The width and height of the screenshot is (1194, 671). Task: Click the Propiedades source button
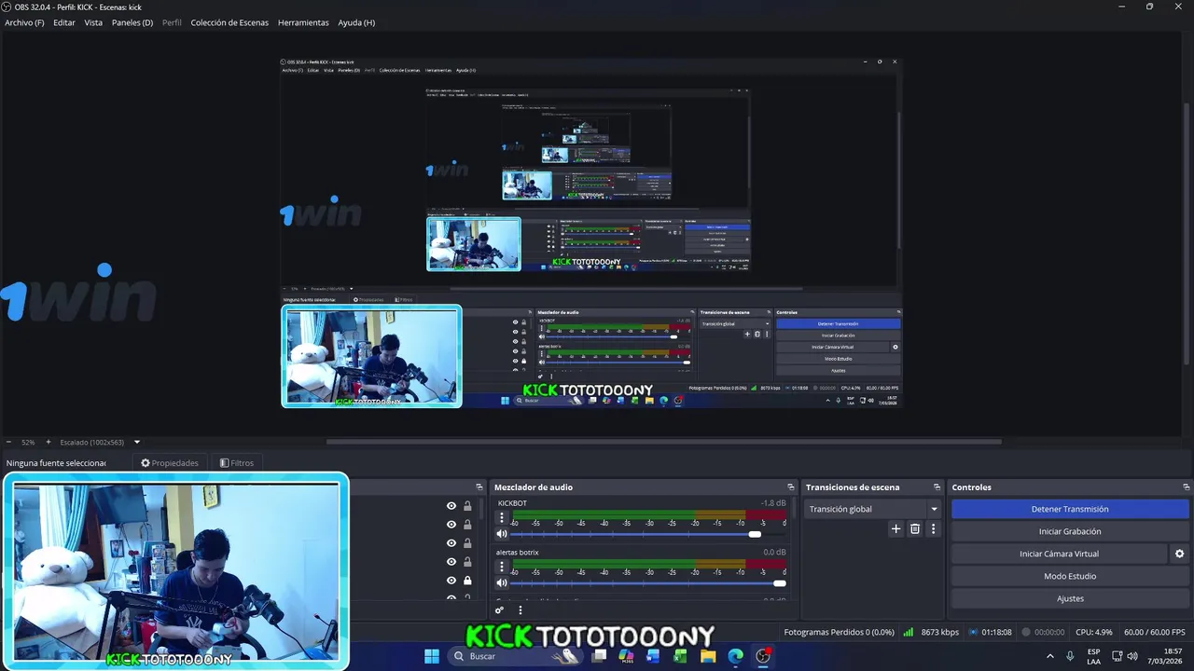[170, 463]
